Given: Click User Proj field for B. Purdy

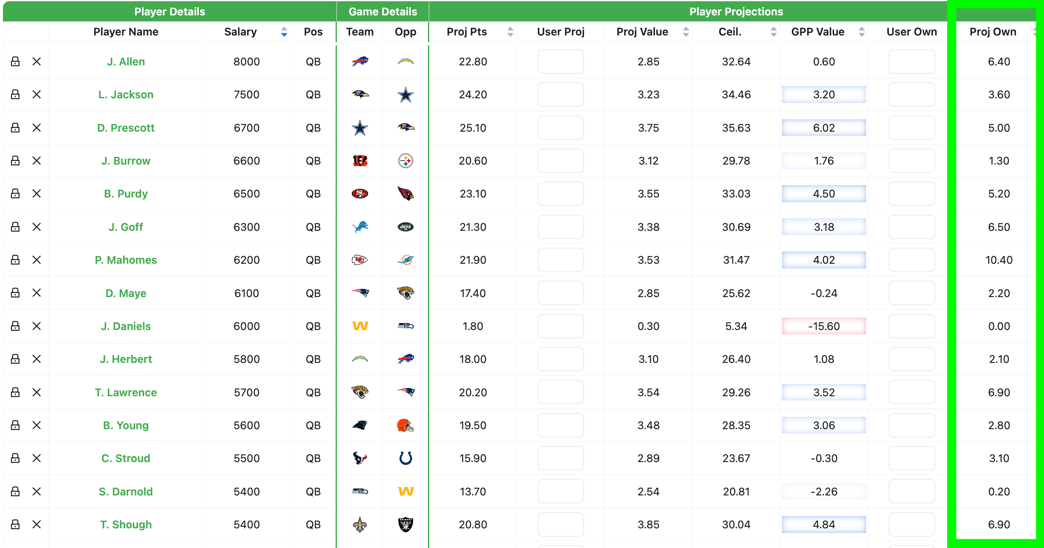Looking at the screenshot, I should pos(560,194).
